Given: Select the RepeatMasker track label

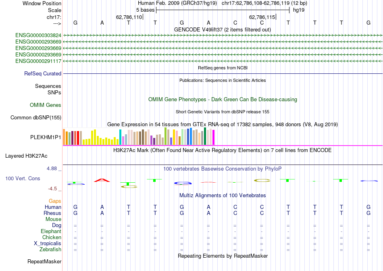Looking at the screenshot, I should point(44,261).
